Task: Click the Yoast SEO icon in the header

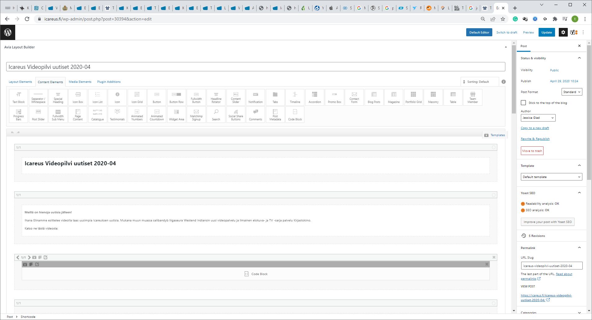Action: click(x=574, y=32)
